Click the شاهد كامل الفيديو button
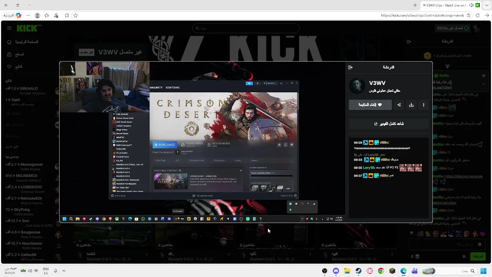The height and width of the screenshot is (277, 492). coord(389,124)
